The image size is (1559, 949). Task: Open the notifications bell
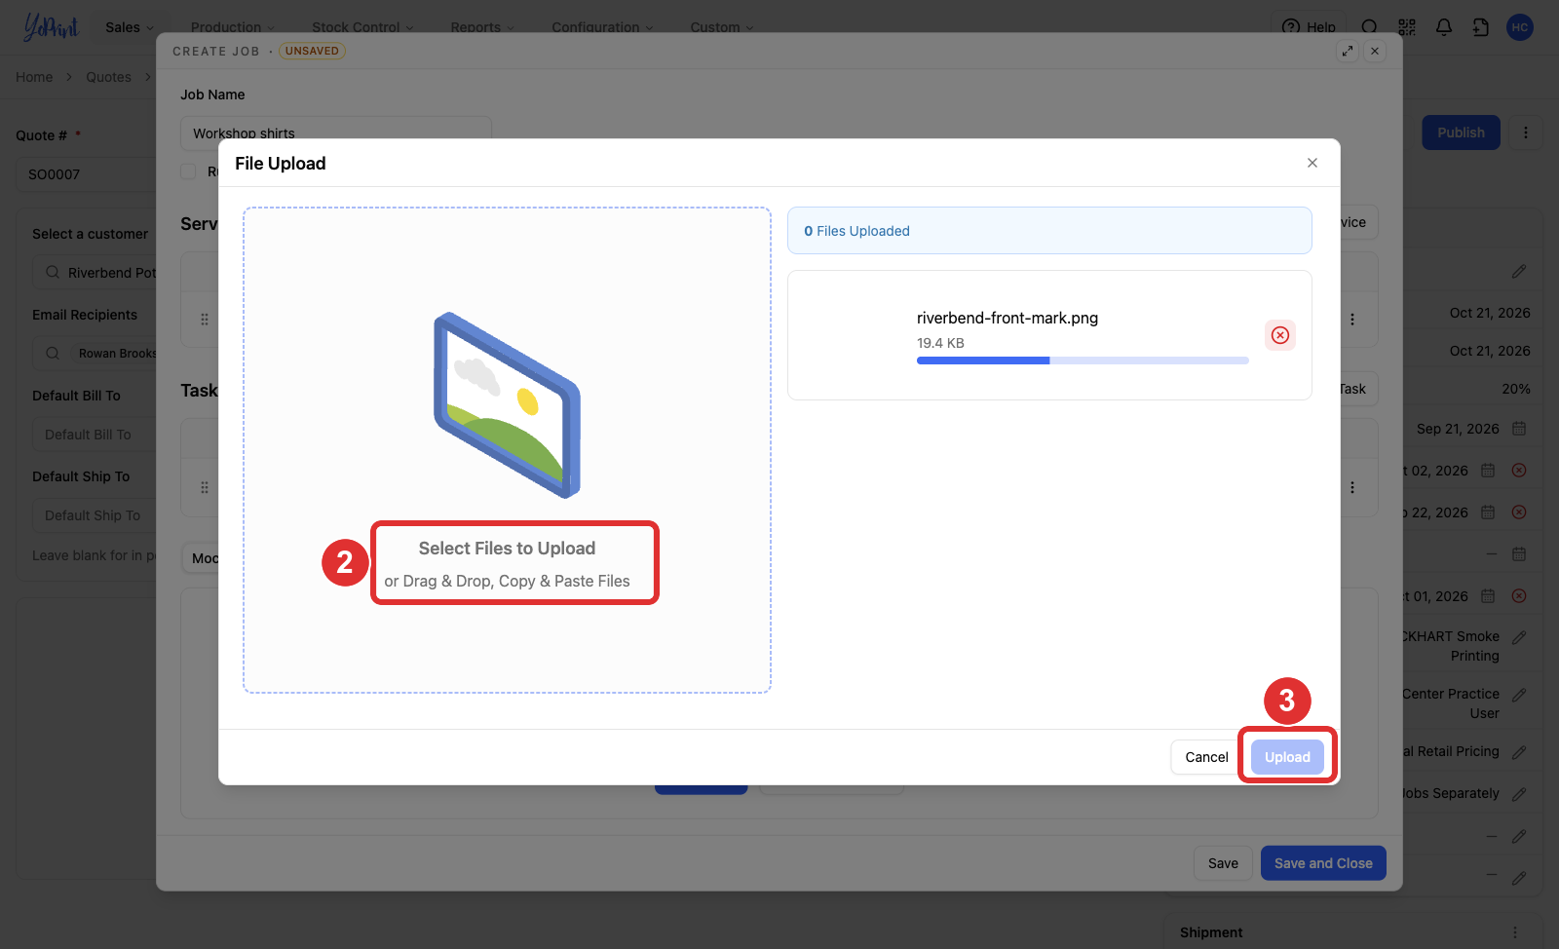tap(1444, 27)
